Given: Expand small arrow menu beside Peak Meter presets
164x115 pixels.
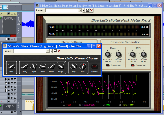Looking at the screenshot, I should click(84, 10).
